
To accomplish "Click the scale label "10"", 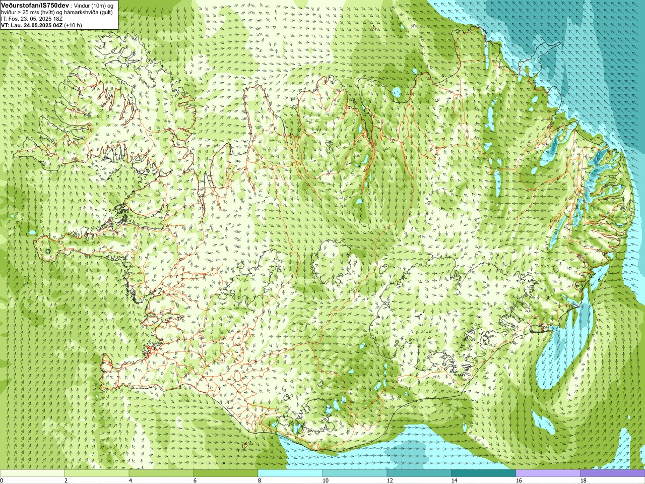I will point(326,480).
